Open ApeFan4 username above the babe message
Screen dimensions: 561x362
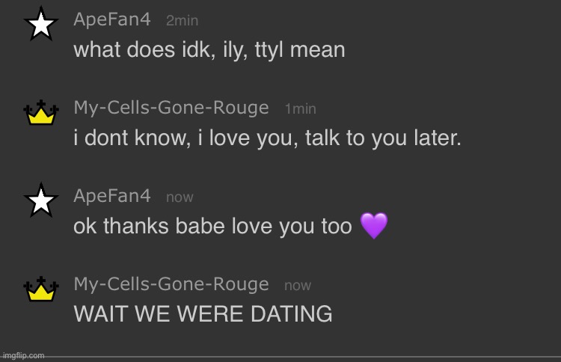pos(112,196)
